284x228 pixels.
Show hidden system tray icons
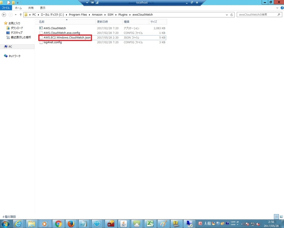[242, 224]
